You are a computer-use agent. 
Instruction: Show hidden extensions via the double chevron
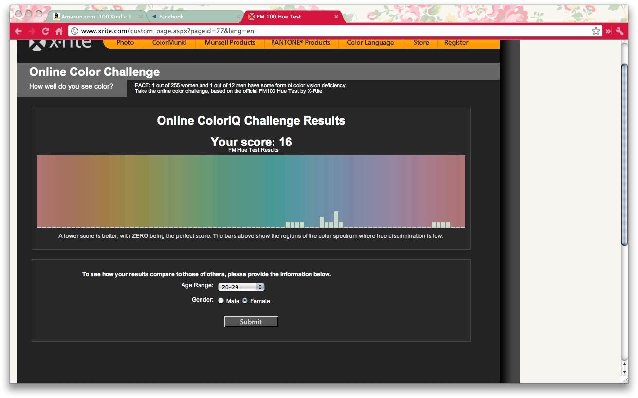pyautogui.click(x=608, y=31)
